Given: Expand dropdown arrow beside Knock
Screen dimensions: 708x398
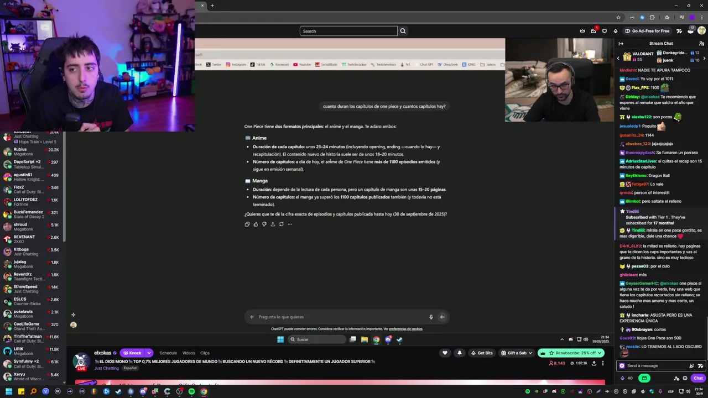Looking at the screenshot, I should [x=149, y=353].
